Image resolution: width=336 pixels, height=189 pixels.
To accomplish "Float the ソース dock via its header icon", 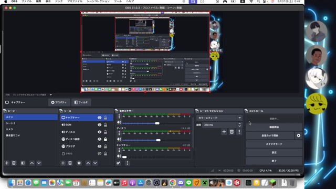I will pyautogui.click(x=61, y=111).
